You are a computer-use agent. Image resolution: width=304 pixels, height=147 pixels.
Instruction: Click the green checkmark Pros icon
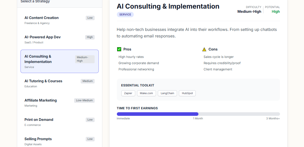click(x=119, y=49)
